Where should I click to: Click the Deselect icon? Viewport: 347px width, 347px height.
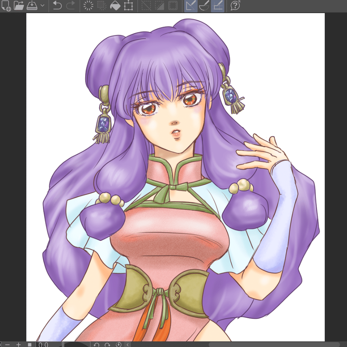pos(146,6)
